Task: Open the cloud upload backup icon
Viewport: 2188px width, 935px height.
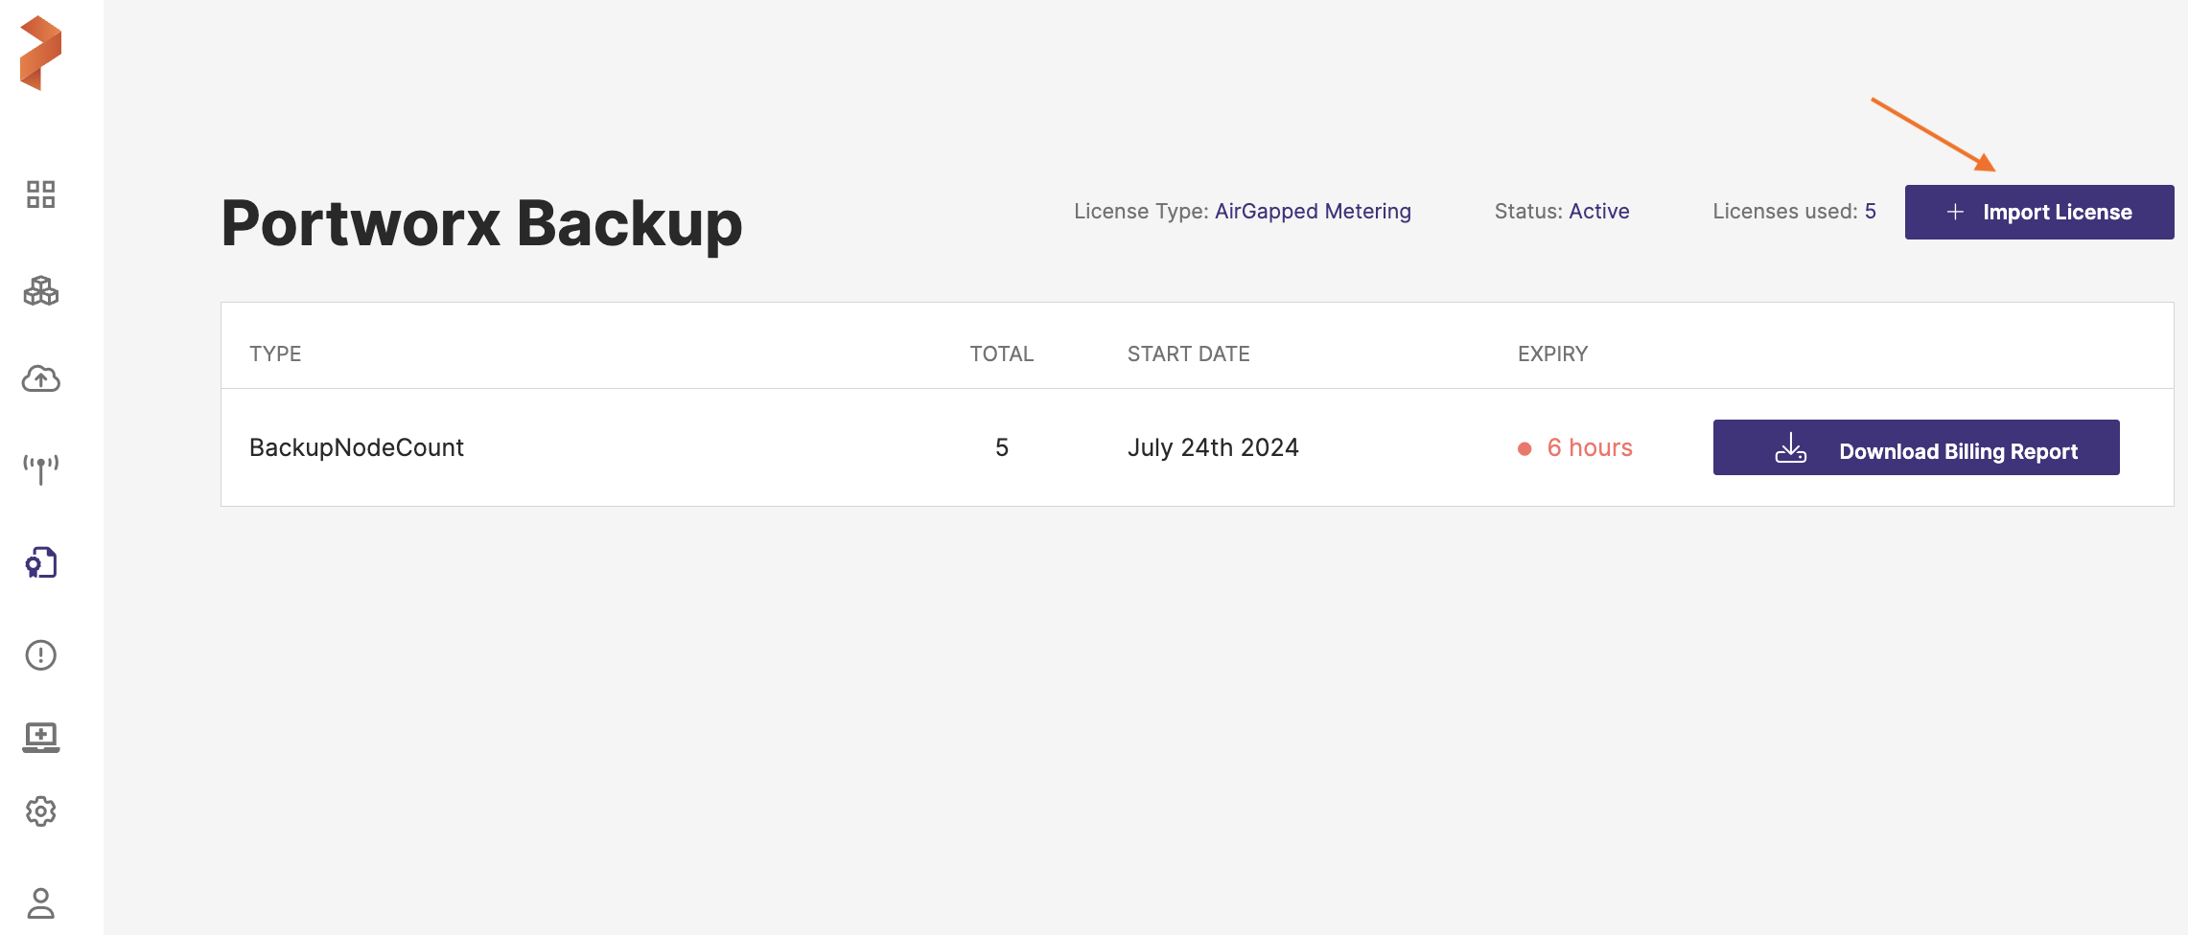Action: (40, 379)
